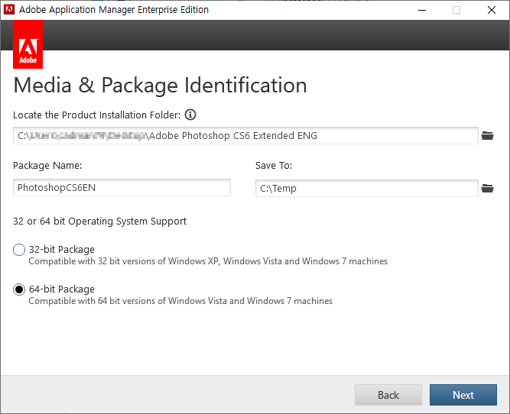
Task: Minimize the Application Manager window
Action: pyautogui.click(x=422, y=10)
